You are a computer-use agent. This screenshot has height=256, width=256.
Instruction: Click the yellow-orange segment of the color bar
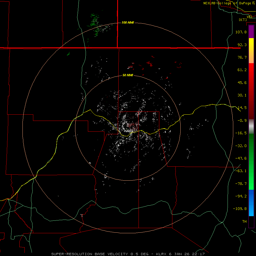tap(251, 51)
